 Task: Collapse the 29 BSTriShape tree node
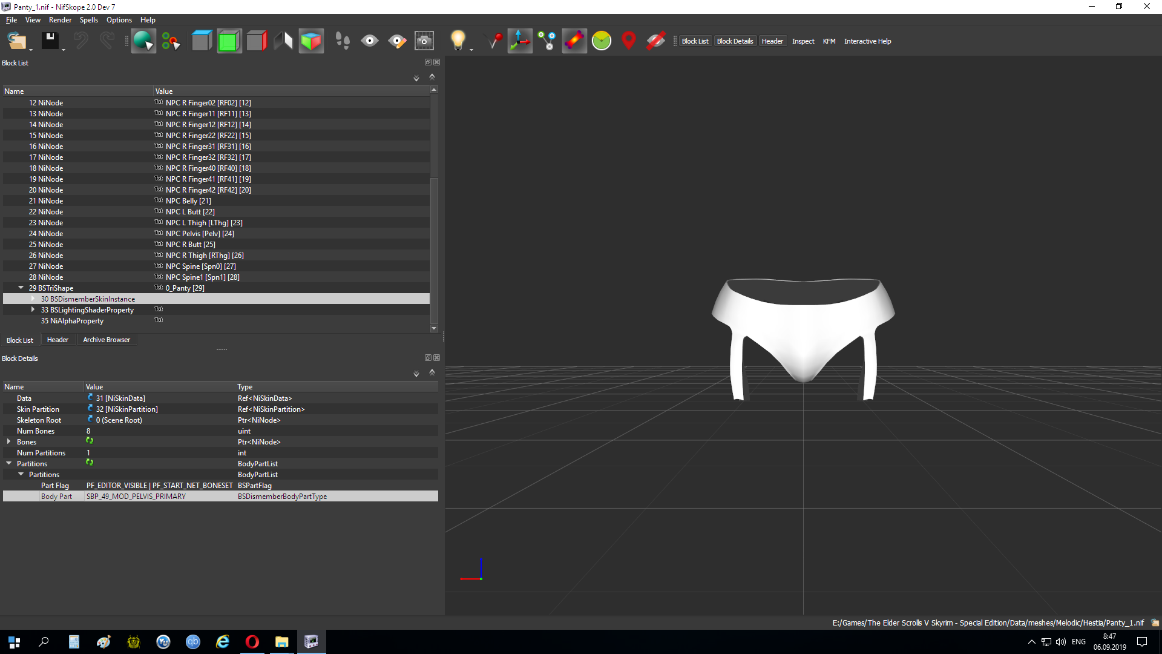click(x=21, y=288)
